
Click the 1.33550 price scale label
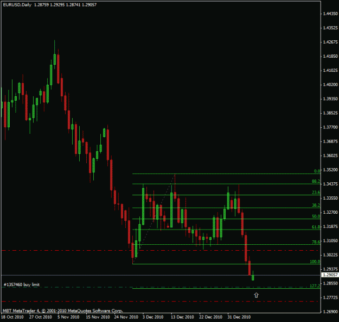coord(330,198)
